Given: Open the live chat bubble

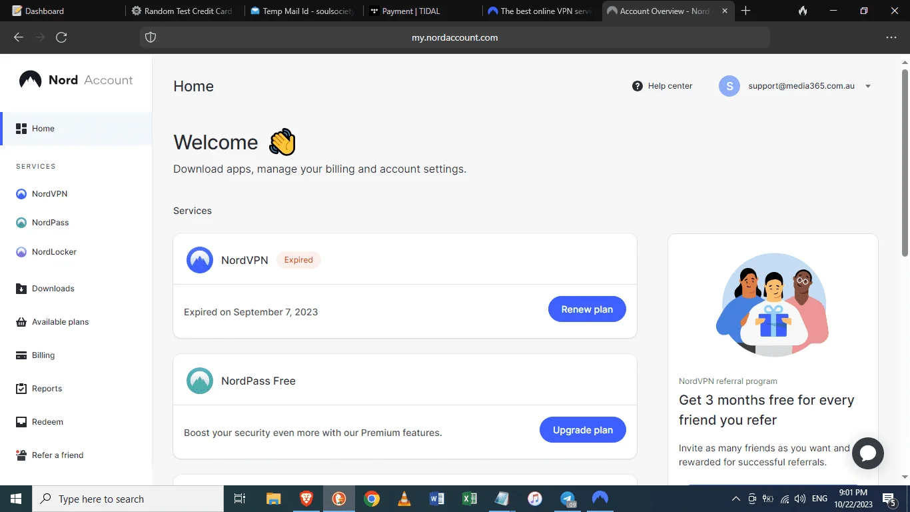Looking at the screenshot, I should pos(867,453).
